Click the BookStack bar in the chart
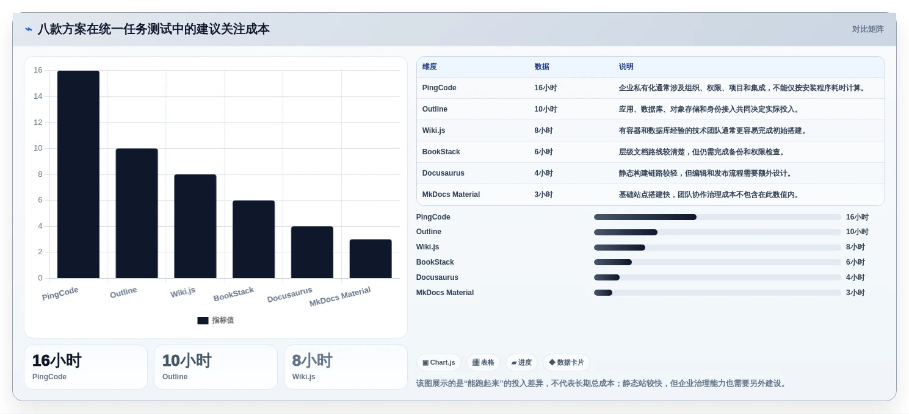 [253, 239]
